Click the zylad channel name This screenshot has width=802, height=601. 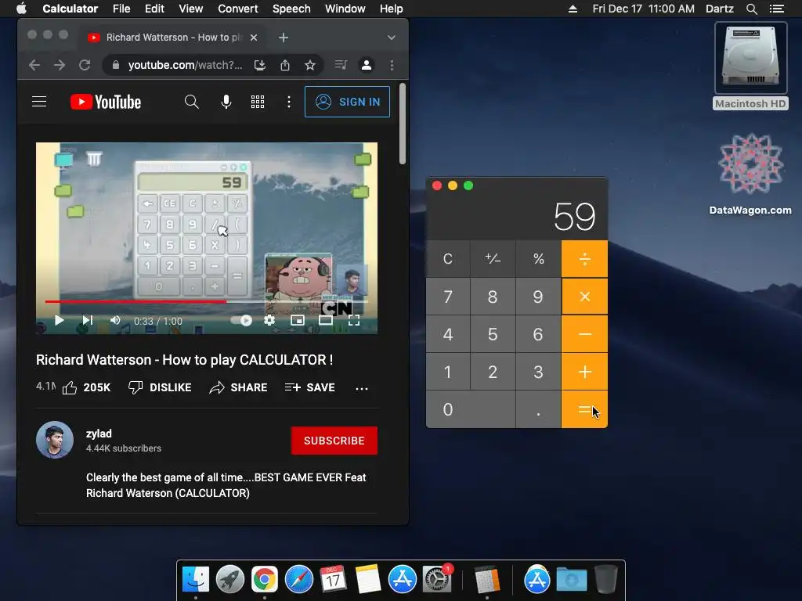tap(99, 434)
